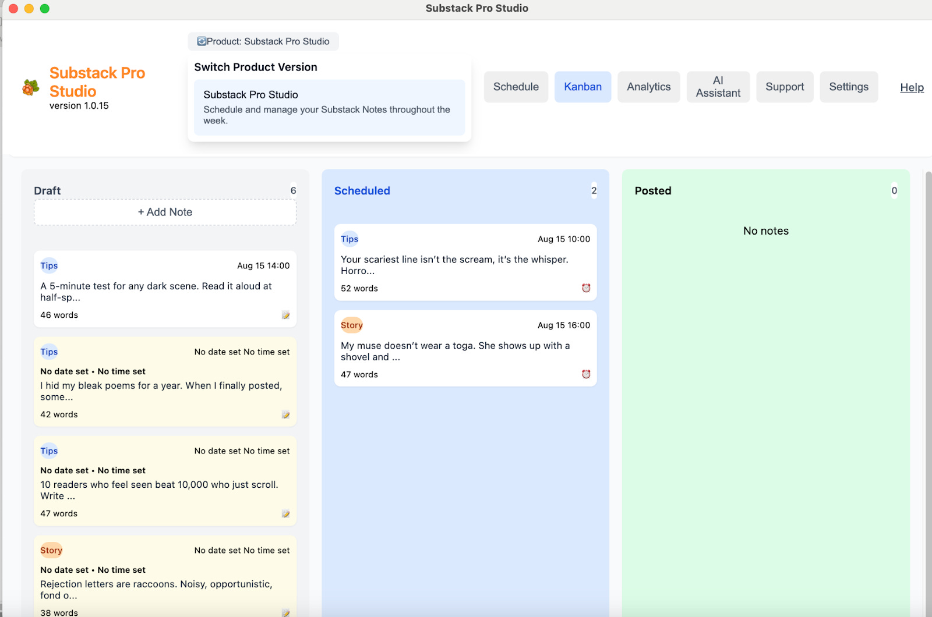Click the Substack Pro Studio logo icon
932x617 pixels.
pos(31,87)
